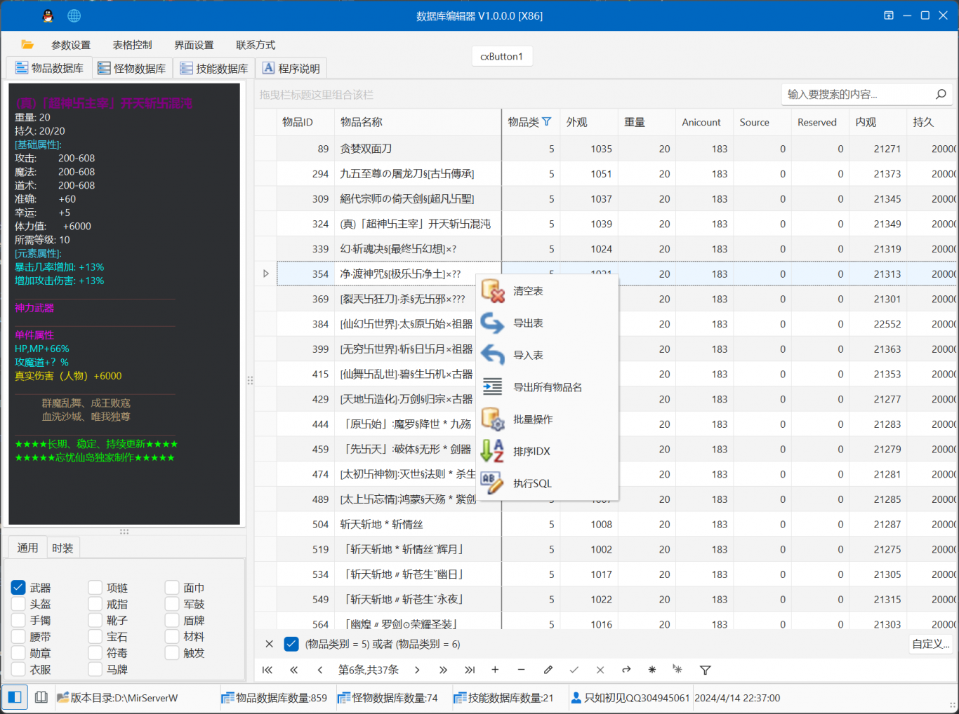Switch to 程序说明 tab
This screenshot has height=714, width=959.
[x=291, y=68]
